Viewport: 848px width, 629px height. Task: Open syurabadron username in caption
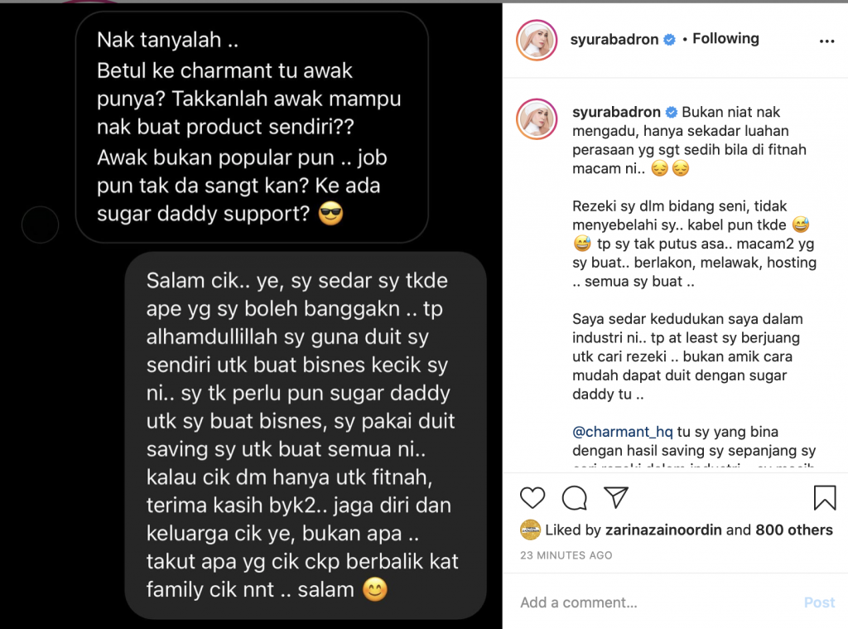coord(616,112)
